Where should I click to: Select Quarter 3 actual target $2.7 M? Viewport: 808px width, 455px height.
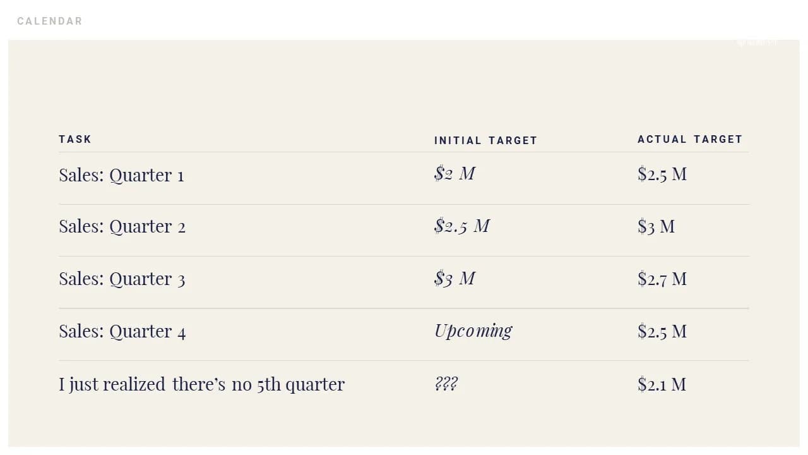click(x=662, y=279)
